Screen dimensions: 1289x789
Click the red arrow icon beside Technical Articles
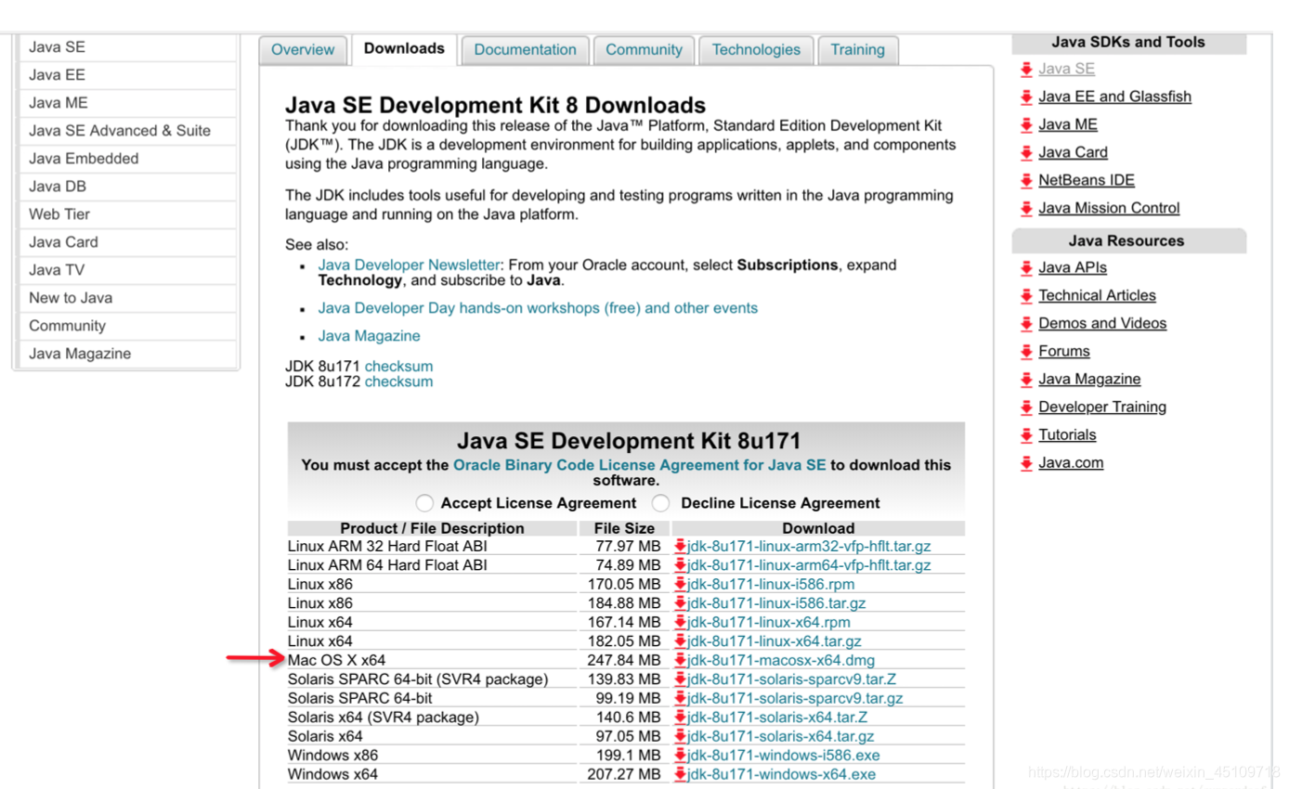1026,296
